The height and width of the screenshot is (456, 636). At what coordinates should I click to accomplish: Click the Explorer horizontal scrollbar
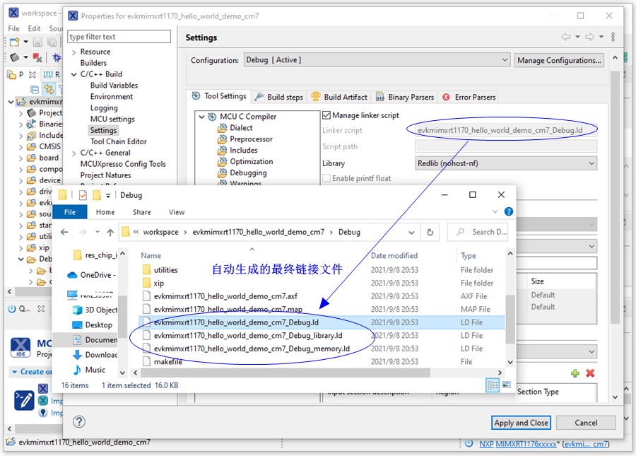click(285, 373)
